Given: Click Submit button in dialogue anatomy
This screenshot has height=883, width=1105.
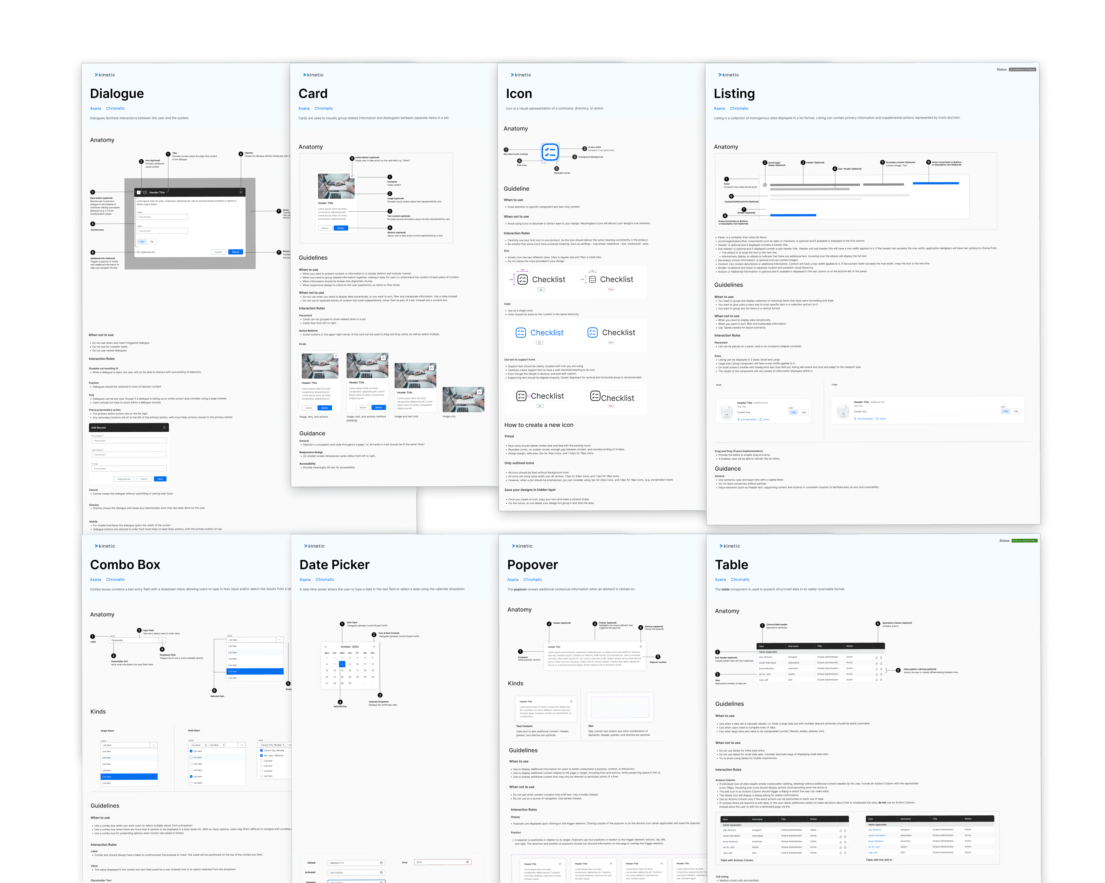Looking at the screenshot, I should click(x=235, y=252).
